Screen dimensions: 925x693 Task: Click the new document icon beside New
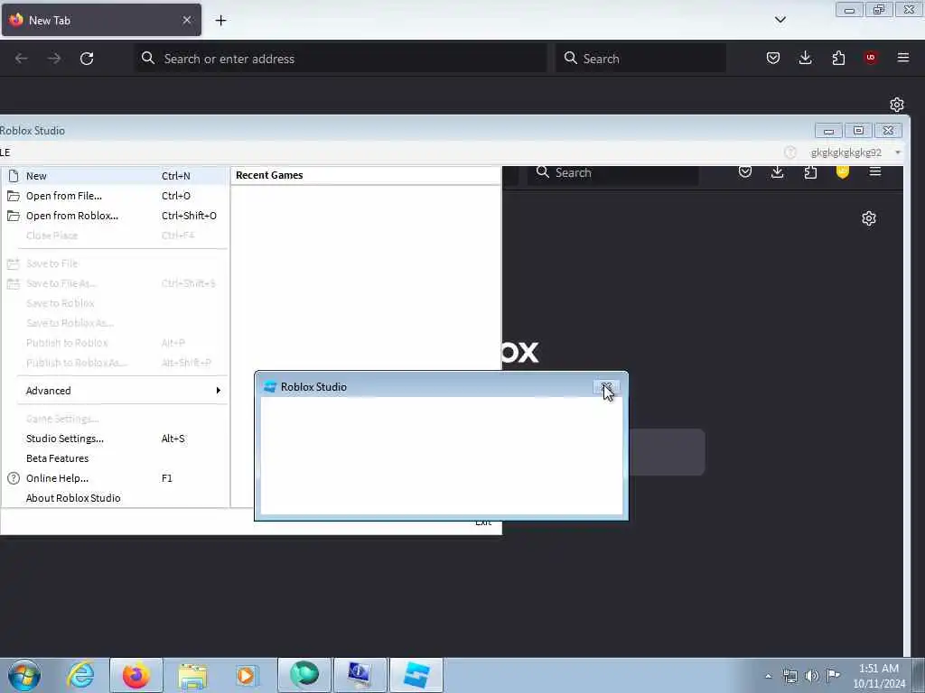click(x=14, y=176)
